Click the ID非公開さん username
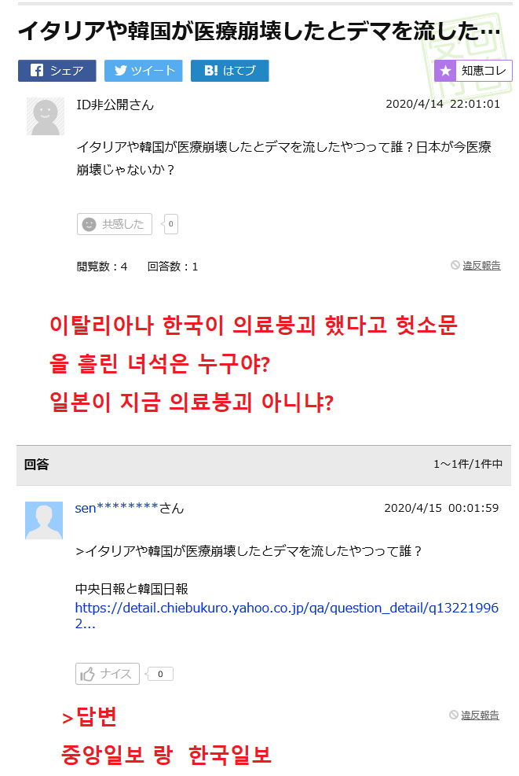 [115, 105]
